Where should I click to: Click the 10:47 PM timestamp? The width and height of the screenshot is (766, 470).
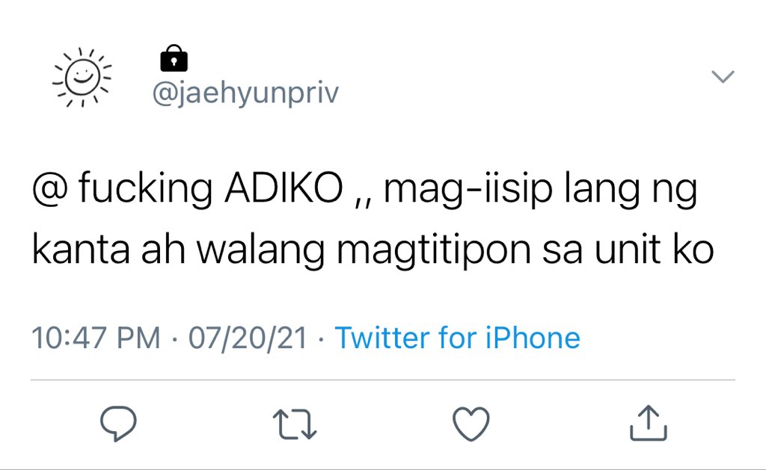point(96,338)
